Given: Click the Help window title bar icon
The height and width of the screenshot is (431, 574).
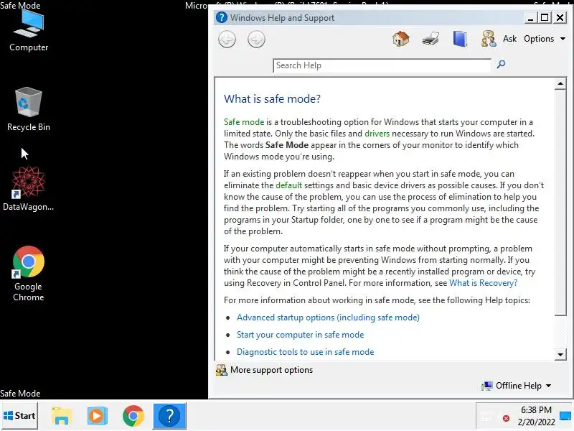Looking at the screenshot, I should tap(222, 17).
